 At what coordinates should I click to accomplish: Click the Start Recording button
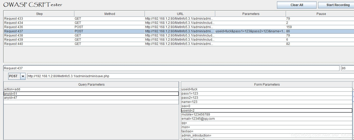click(x=336, y=5)
